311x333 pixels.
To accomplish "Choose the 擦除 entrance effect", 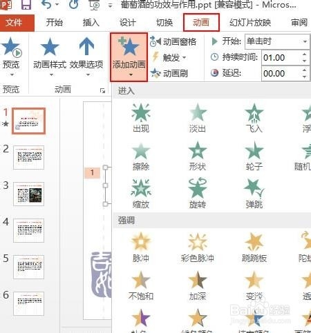I will [141, 157].
